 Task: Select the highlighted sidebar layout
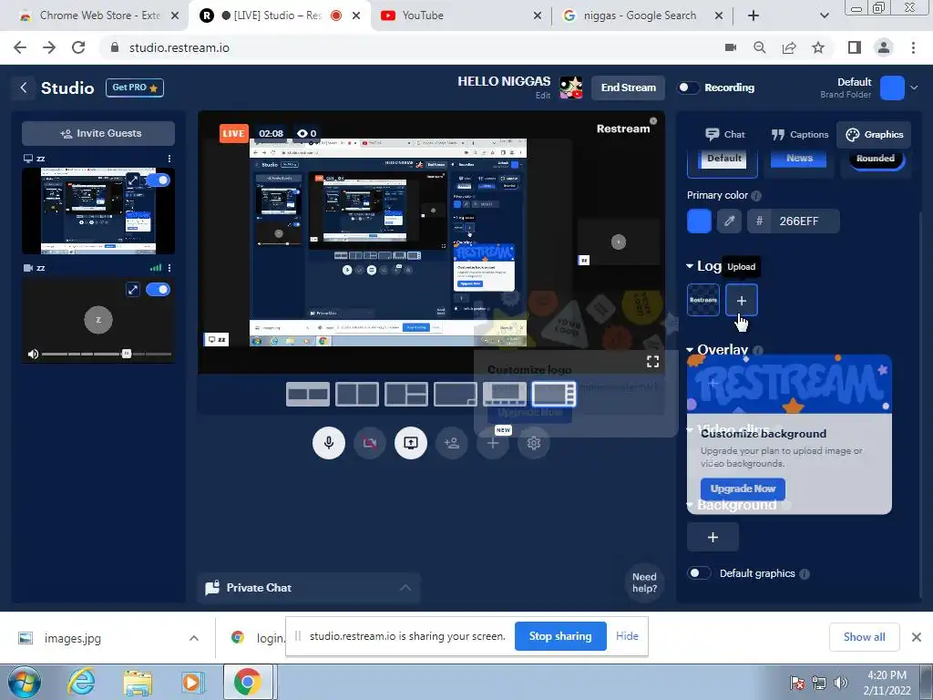click(554, 394)
